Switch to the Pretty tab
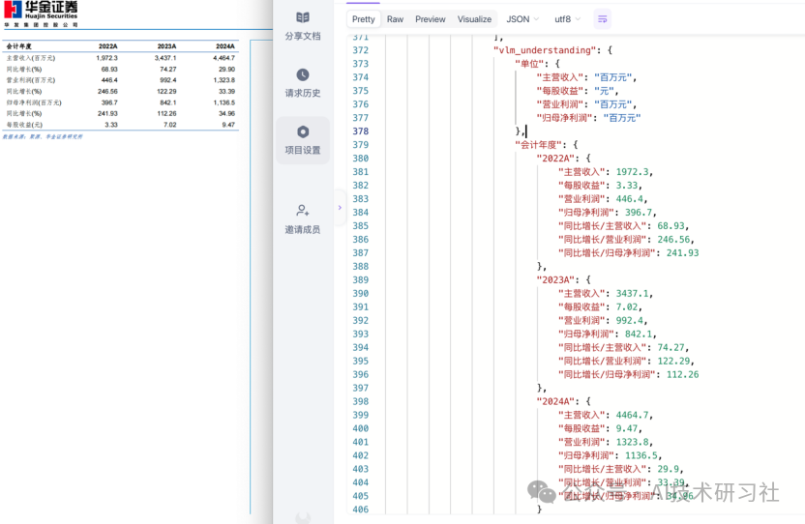The height and width of the screenshot is (524, 805). (x=364, y=19)
